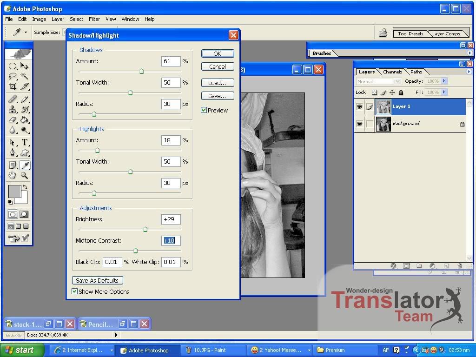
Task: Uncheck Show More Options
Action: click(x=74, y=291)
